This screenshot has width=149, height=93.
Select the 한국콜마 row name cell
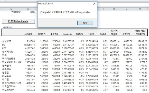click(7, 66)
